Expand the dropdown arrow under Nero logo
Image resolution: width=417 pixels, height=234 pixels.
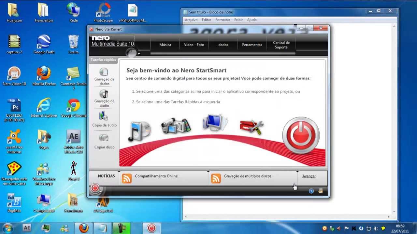[139, 54]
